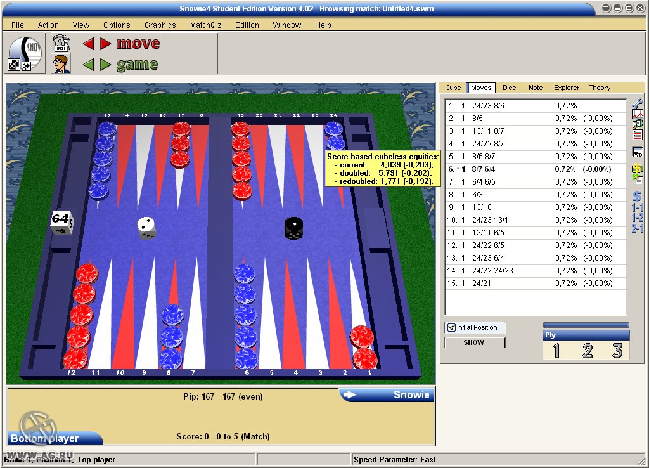Select move row 6/4 6/5
The image size is (649, 468).
coord(536,182)
